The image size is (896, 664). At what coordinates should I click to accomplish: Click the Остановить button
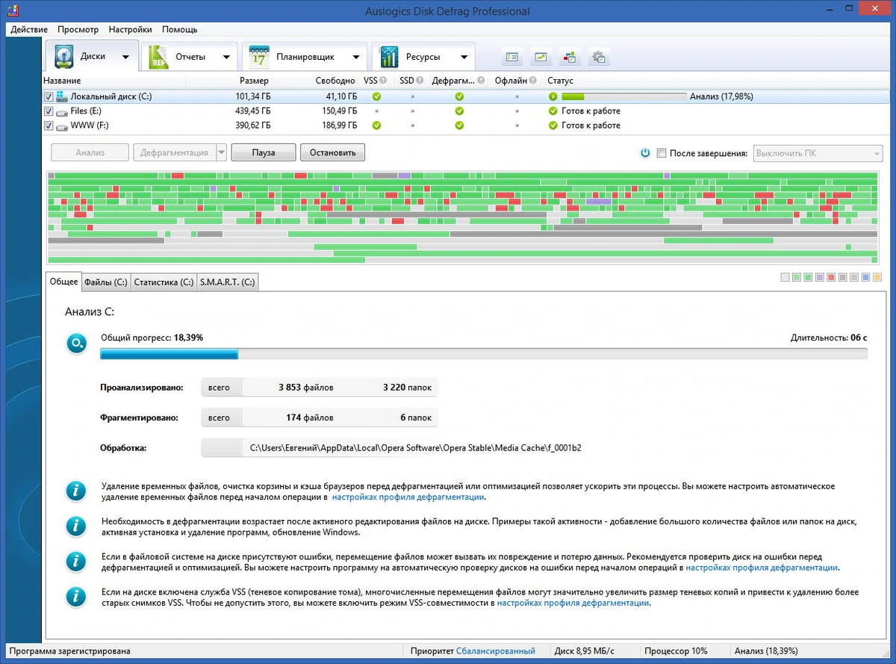coord(332,152)
